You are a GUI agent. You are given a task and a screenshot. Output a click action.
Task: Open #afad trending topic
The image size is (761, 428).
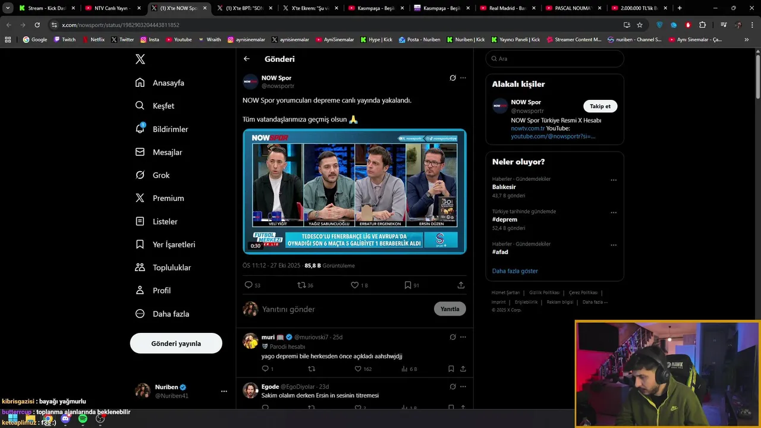coord(500,252)
